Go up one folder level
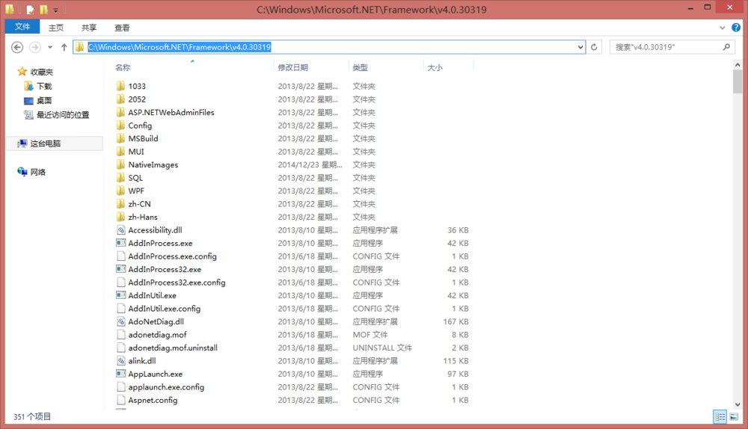Viewport: 748px width, 429px height. pos(64,47)
